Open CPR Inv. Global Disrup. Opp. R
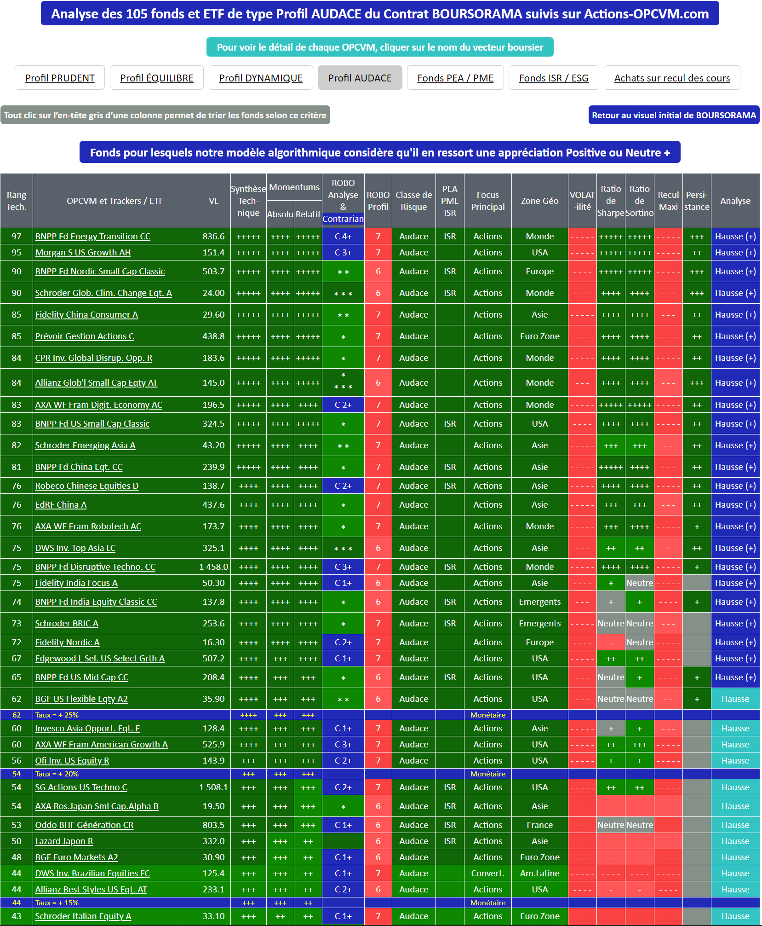 [94, 358]
